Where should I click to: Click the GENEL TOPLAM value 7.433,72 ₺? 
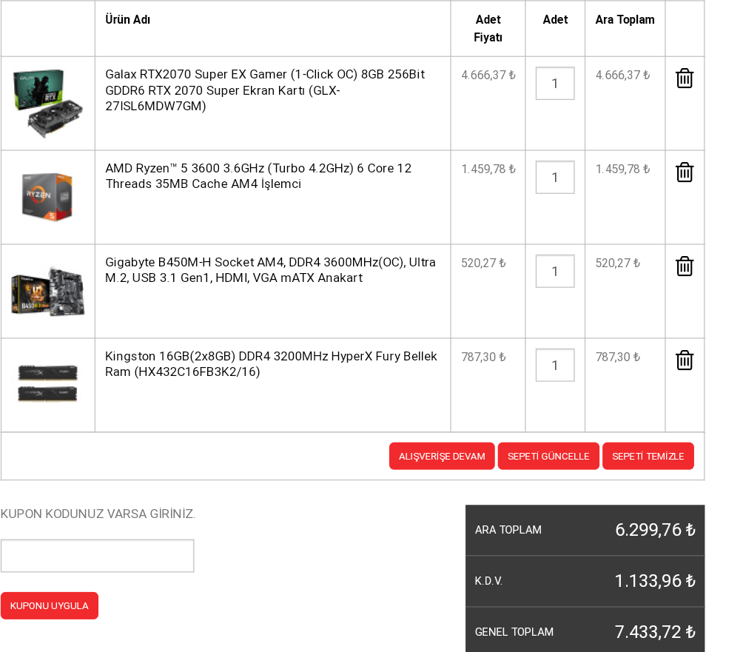[655, 631]
